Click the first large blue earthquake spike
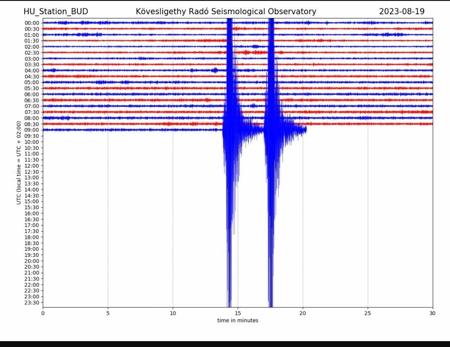The width and height of the screenshot is (450, 347). (229, 161)
